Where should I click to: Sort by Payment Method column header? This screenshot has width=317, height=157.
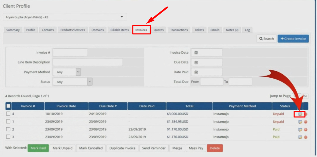pos(242,106)
